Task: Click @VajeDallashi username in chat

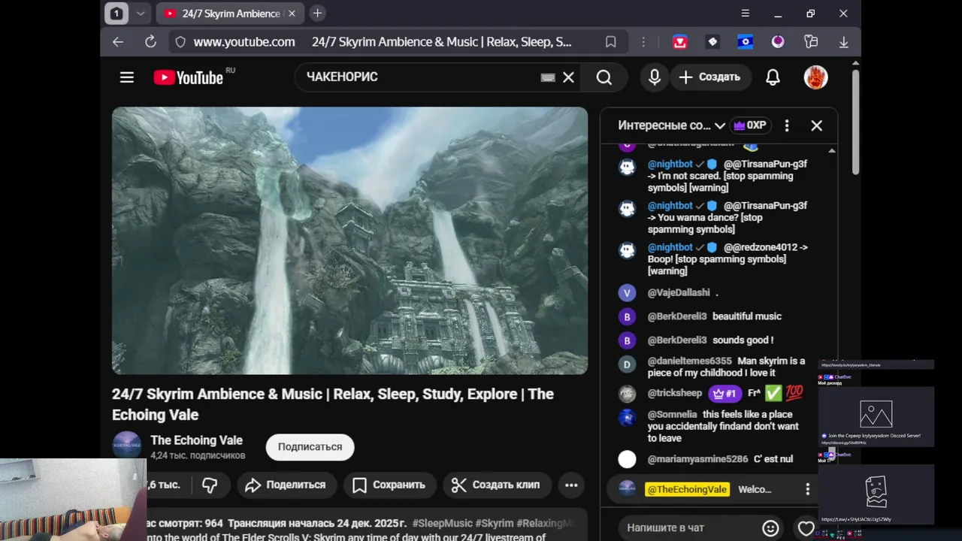Action: click(x=679, y=293)
